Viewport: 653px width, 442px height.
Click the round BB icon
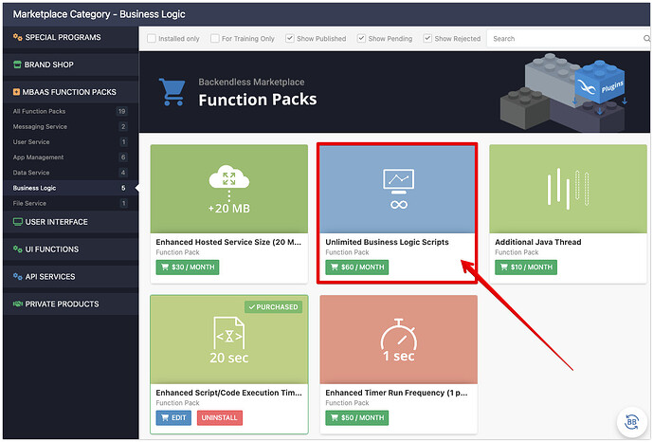pyautogui.click(x=632, y=422)
